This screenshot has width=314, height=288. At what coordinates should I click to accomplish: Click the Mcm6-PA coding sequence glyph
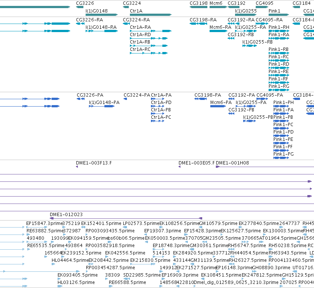click(218, 106)
